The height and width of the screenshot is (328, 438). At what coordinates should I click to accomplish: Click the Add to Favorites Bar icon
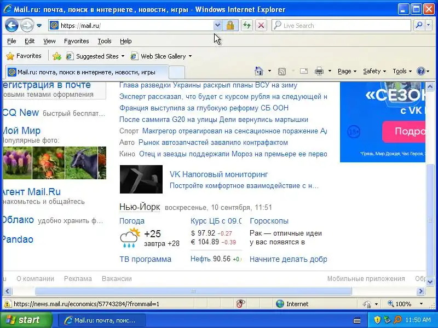(57, 56)
